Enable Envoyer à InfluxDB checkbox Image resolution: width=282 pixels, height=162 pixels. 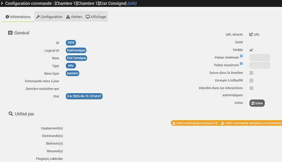point(251,81)
